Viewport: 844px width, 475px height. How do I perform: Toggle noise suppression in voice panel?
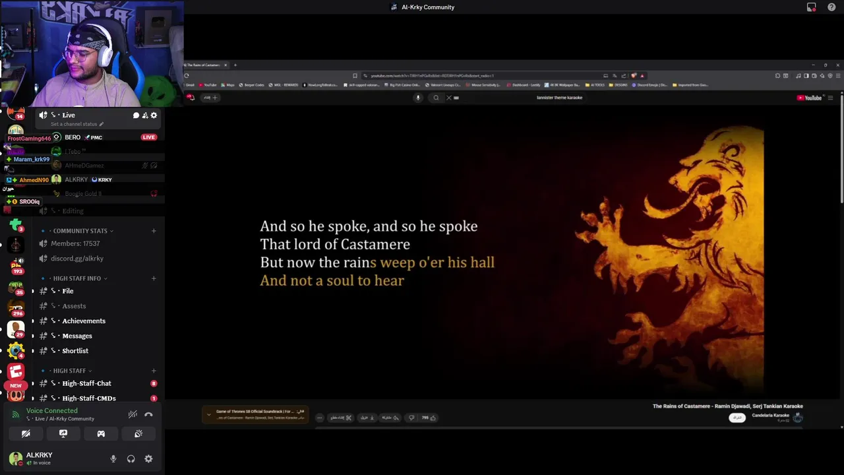pos(133,414)
